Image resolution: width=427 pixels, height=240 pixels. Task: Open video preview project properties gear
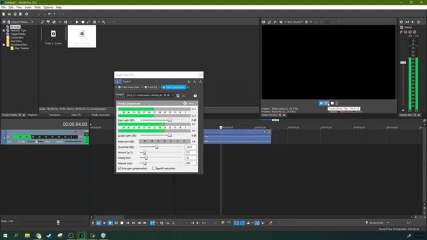pos(264,22)
